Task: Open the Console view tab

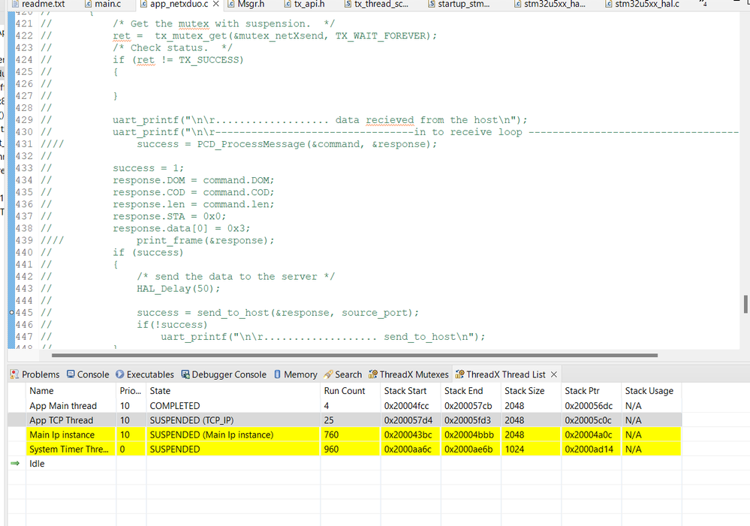Action: click(88, 374)
